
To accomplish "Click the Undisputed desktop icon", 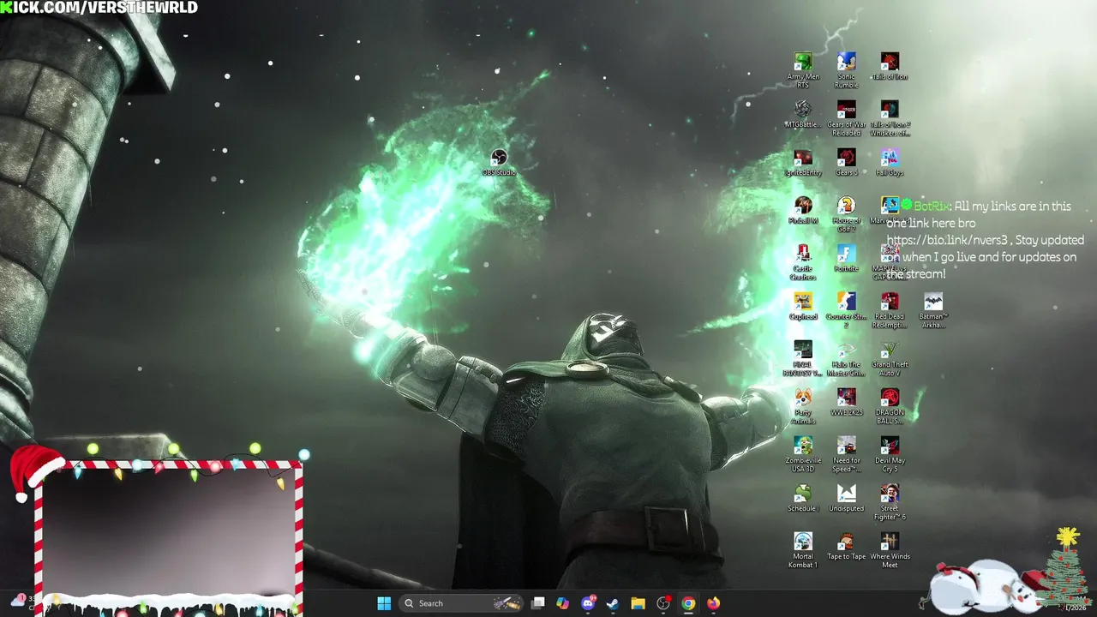I will [x=846, y=498].
